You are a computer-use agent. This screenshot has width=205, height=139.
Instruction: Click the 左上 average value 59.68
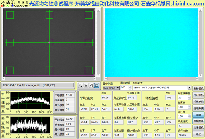tap(84, 109)
